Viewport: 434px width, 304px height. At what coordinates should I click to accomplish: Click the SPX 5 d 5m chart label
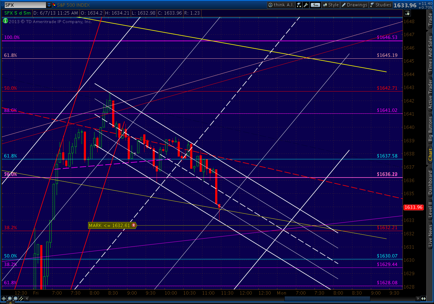(17, 13)
